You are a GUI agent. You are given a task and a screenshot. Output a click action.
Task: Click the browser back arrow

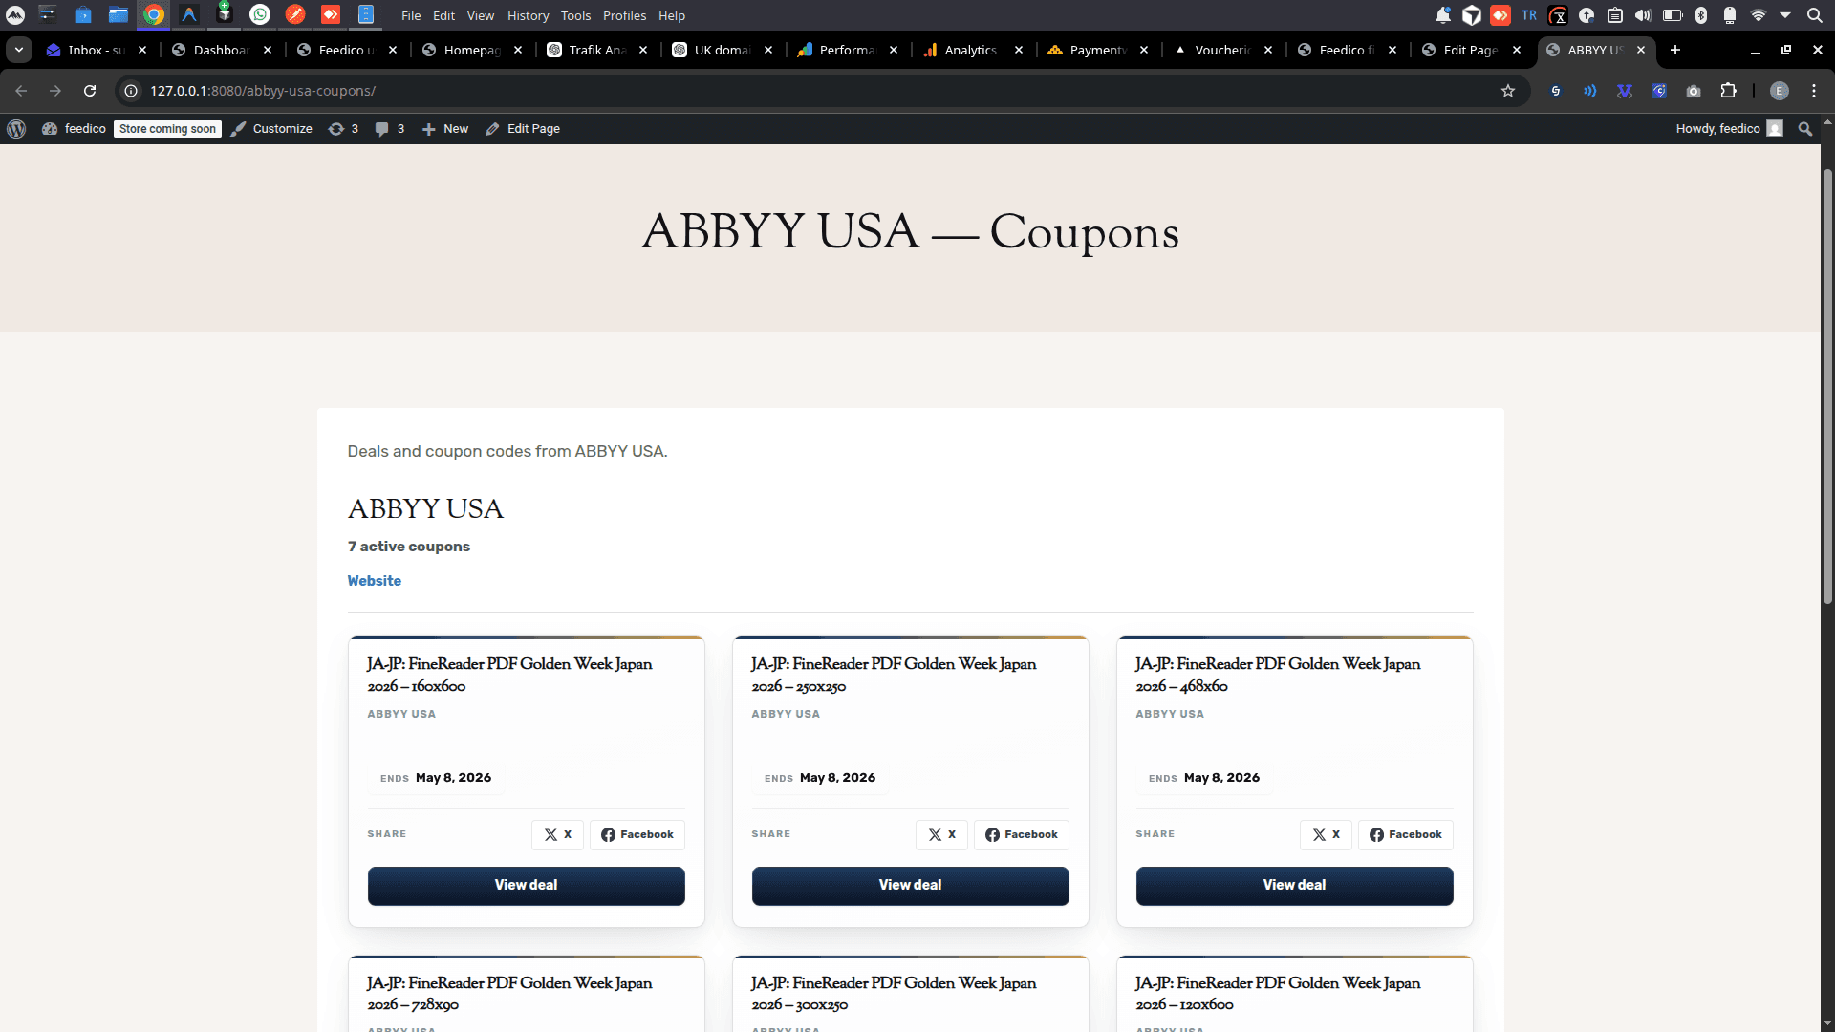pos(21,91)
